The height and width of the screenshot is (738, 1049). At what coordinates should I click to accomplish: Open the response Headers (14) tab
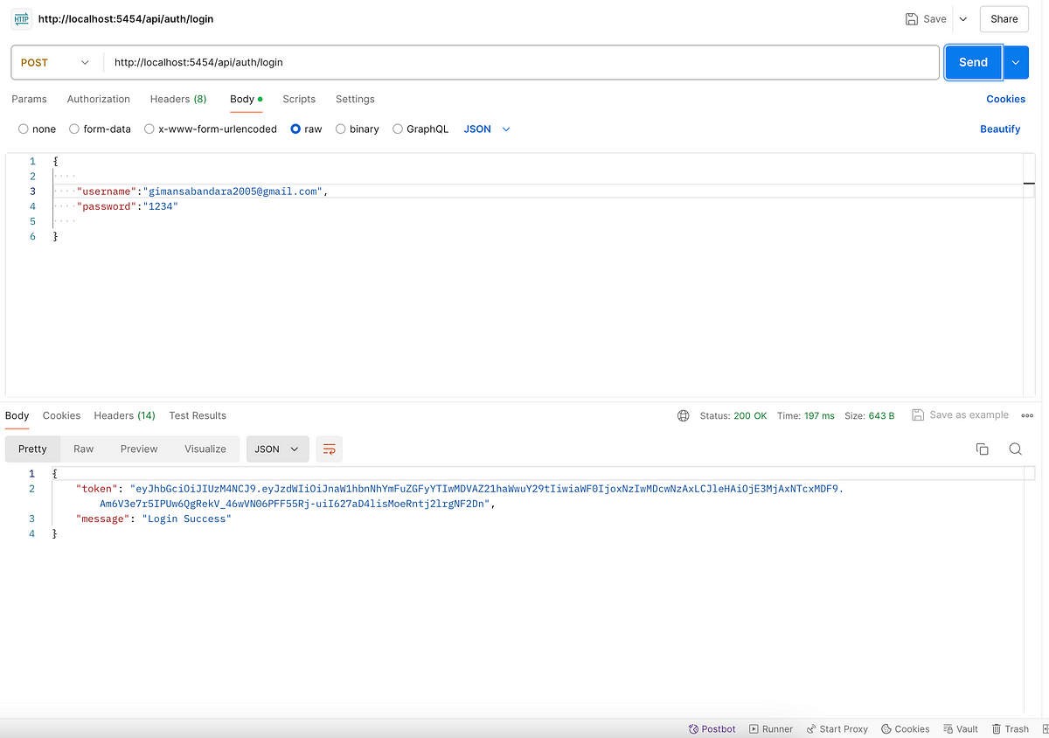(124, 415)
